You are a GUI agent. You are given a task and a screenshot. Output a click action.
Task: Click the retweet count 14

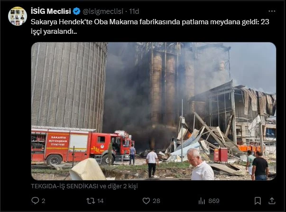pyautogui.click(x=101, y=201)
